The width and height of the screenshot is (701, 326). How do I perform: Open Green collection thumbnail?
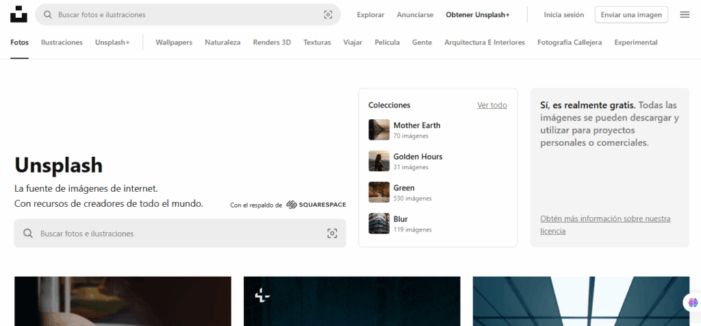coord(379,192)
